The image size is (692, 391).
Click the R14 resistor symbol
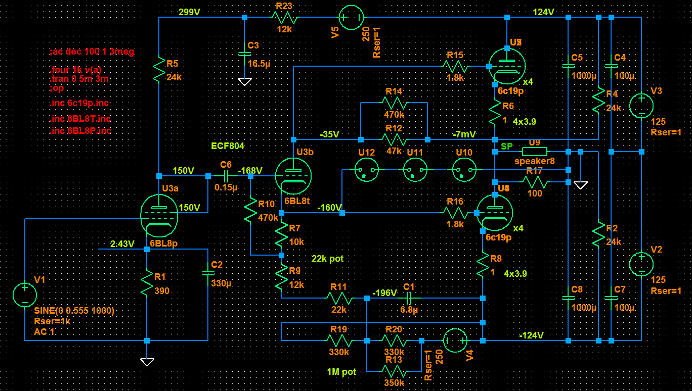(x=394, y=103)
